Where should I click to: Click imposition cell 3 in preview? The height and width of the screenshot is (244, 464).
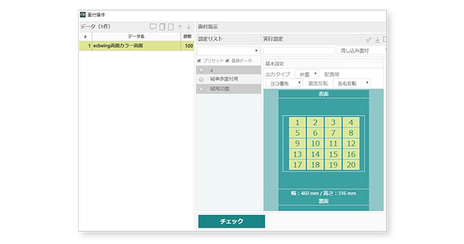coord(333,122)
